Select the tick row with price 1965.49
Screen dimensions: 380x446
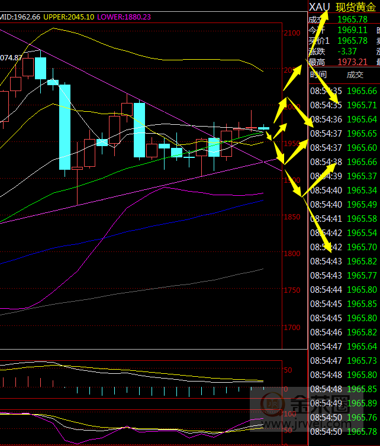(x=343, y=204)
